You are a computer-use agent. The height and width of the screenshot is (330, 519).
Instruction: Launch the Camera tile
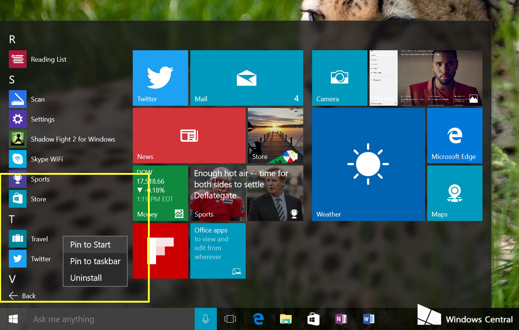tap(340, 78)
